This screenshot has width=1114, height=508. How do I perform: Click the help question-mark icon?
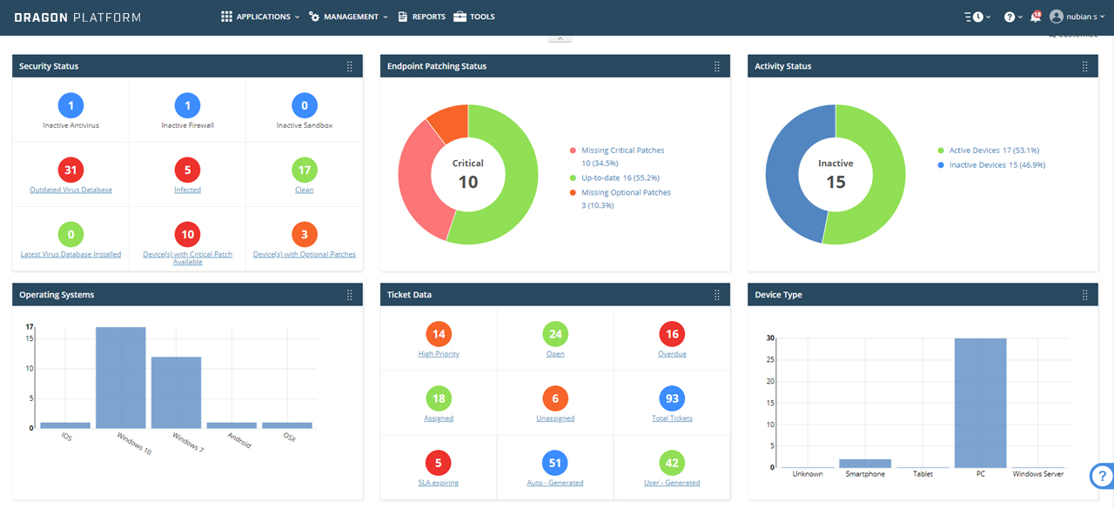[1008, 16]
